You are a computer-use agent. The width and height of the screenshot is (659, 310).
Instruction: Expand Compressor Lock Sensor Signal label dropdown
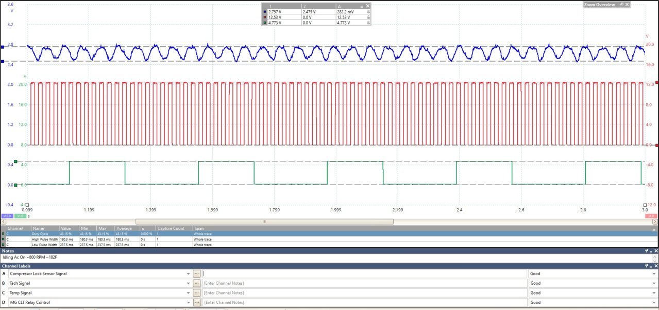click(x=189, y=273)
